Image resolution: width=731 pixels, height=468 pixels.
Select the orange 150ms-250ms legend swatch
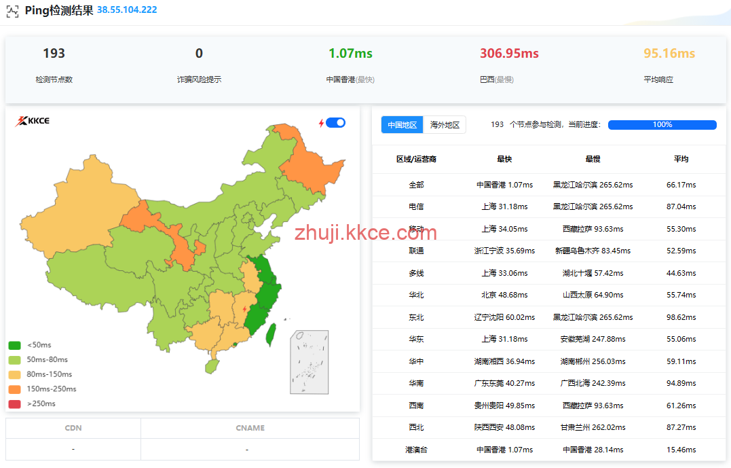pyautogui.click(x=14, y=389)
